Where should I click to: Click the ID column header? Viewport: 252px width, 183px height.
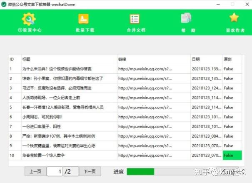tap(15, 59)
